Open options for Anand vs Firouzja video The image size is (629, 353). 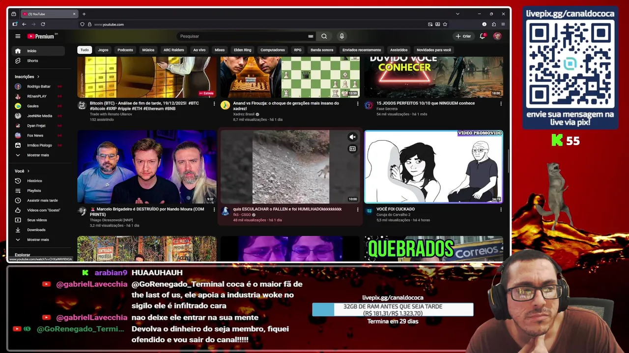(x=357, y=103)
